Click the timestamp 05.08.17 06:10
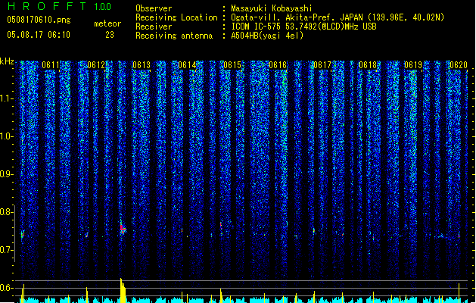Image resolution: width=476 pixels, height=303 pixels. click(x=39, y=34)
